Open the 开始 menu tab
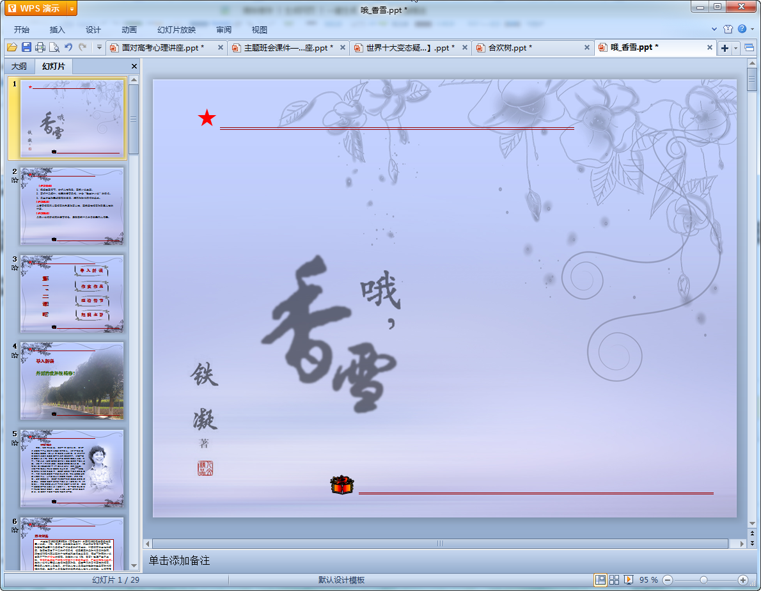Viewport: 761px width, 591px height. click(x=21, y=29)
